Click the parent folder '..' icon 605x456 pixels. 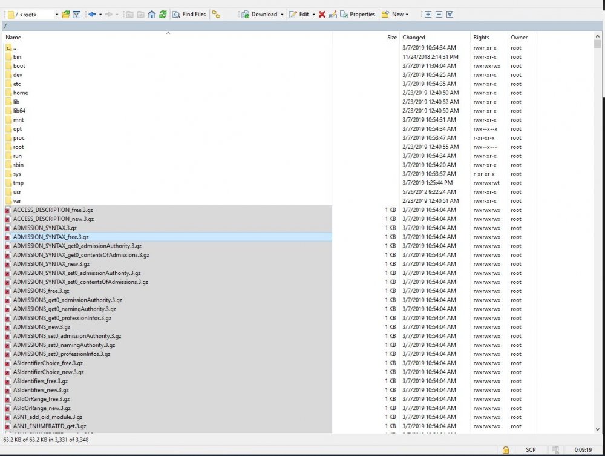(x=8, y=48)
